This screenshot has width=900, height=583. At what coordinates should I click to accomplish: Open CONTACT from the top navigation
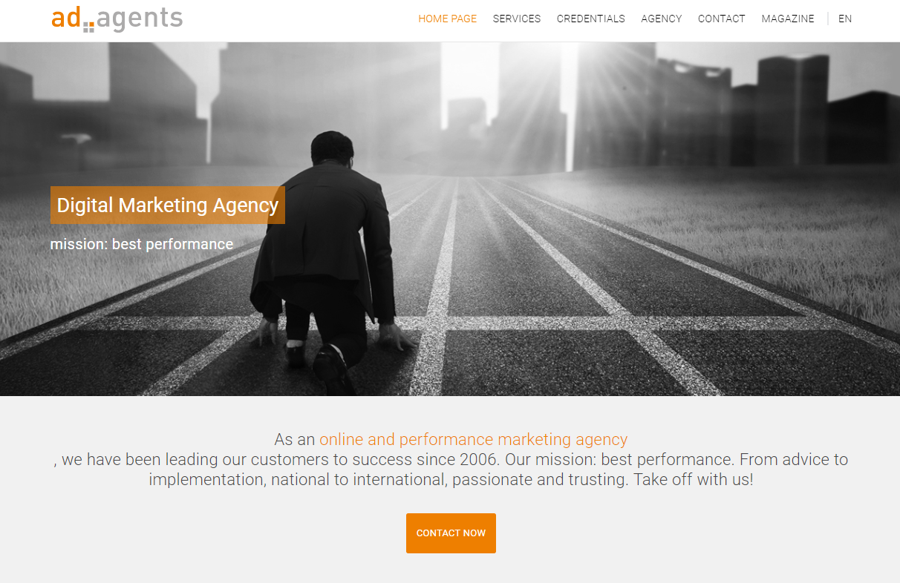[x=722, y=19]
